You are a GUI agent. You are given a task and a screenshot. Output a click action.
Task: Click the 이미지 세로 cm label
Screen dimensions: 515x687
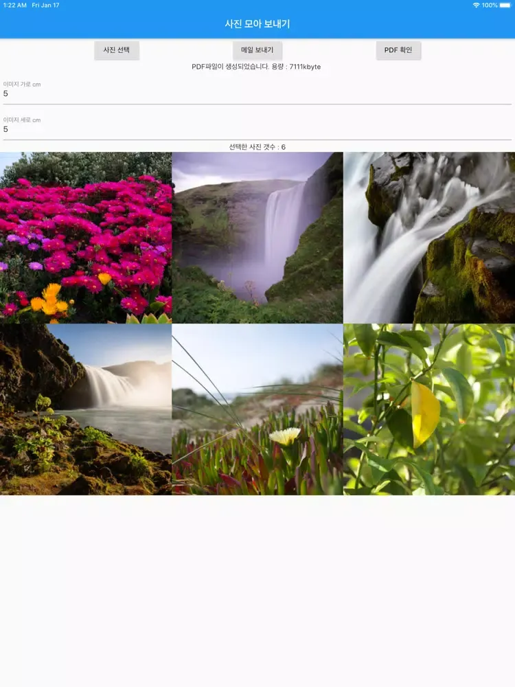tap(22, 120)
